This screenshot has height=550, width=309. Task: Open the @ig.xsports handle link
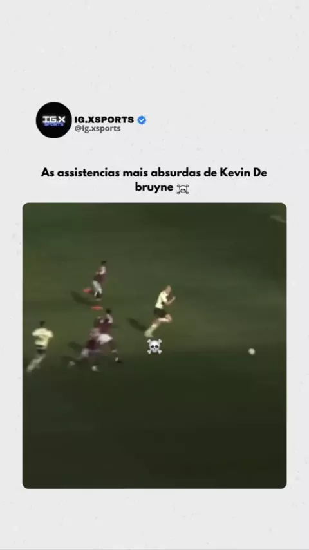(97, 128)
